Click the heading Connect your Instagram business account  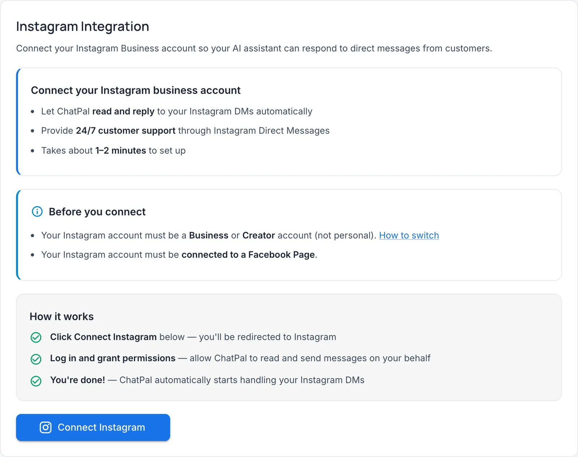click(x=136, y=90)
